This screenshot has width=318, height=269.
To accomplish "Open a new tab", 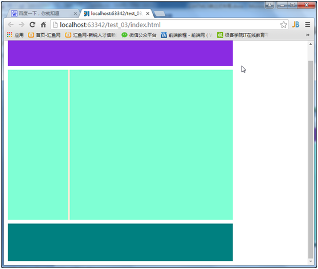I will 160,14.
